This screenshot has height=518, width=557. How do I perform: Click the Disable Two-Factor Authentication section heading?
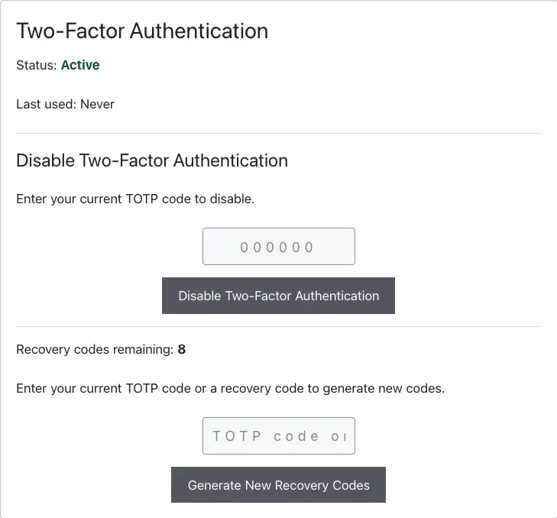[152, 160]
